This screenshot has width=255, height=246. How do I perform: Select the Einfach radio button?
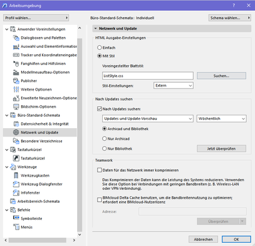pos(99,48)
